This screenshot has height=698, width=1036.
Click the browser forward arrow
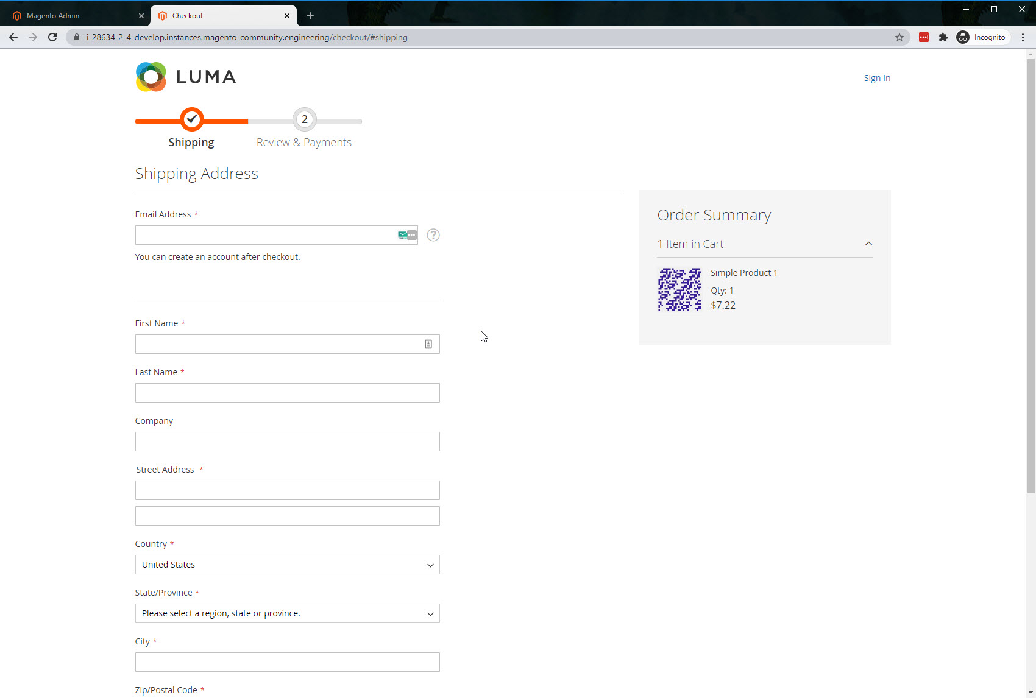point(33,37)
